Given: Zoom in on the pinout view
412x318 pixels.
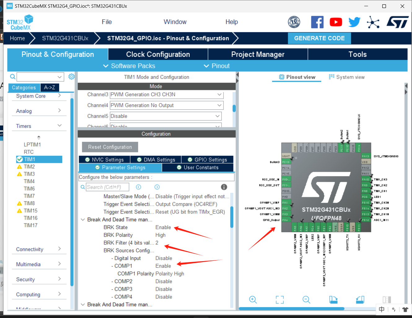Looking at the screenshot, I should [x=253, y=299].
